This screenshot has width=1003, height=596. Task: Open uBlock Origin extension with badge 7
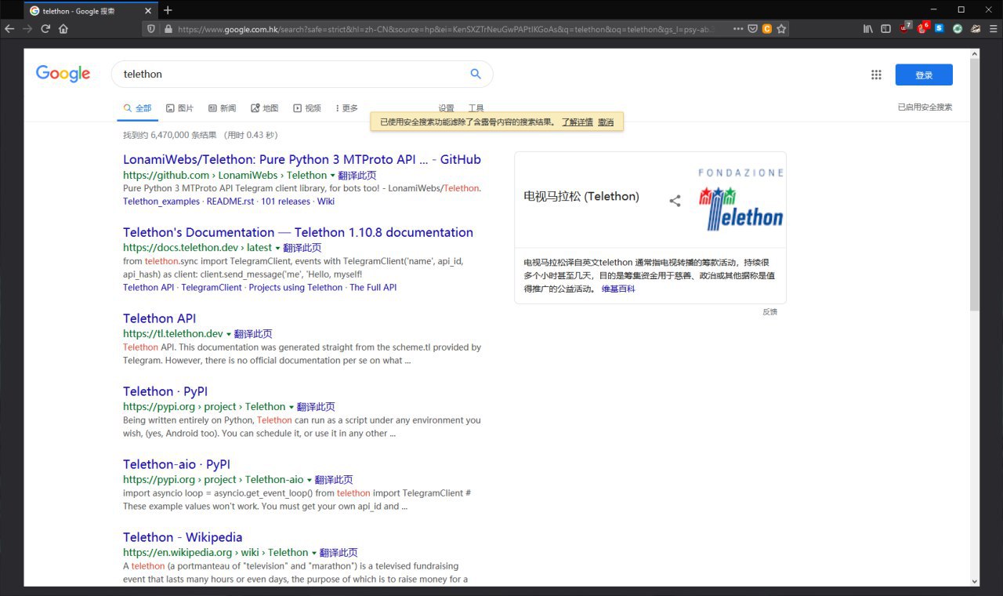click(x=905, y=27)
